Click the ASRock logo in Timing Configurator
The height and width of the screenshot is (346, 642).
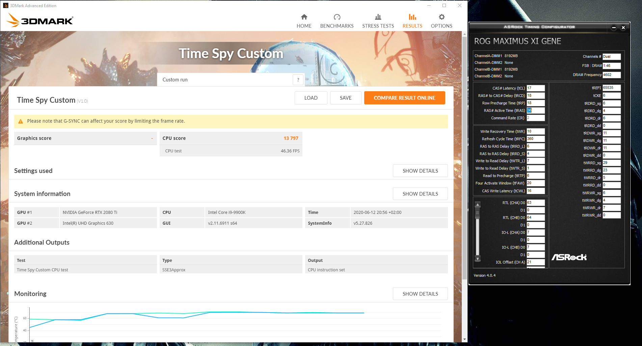[x=569, y=257]
